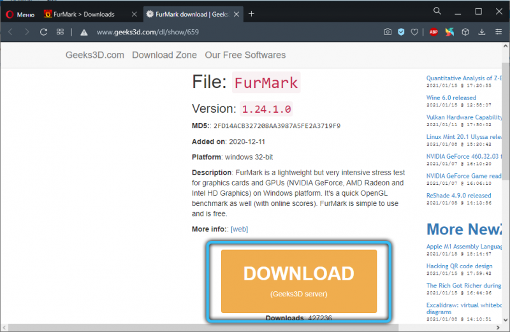
Task: Click the address bar URL geeks3d.com
Action: [x=148, y=32]
